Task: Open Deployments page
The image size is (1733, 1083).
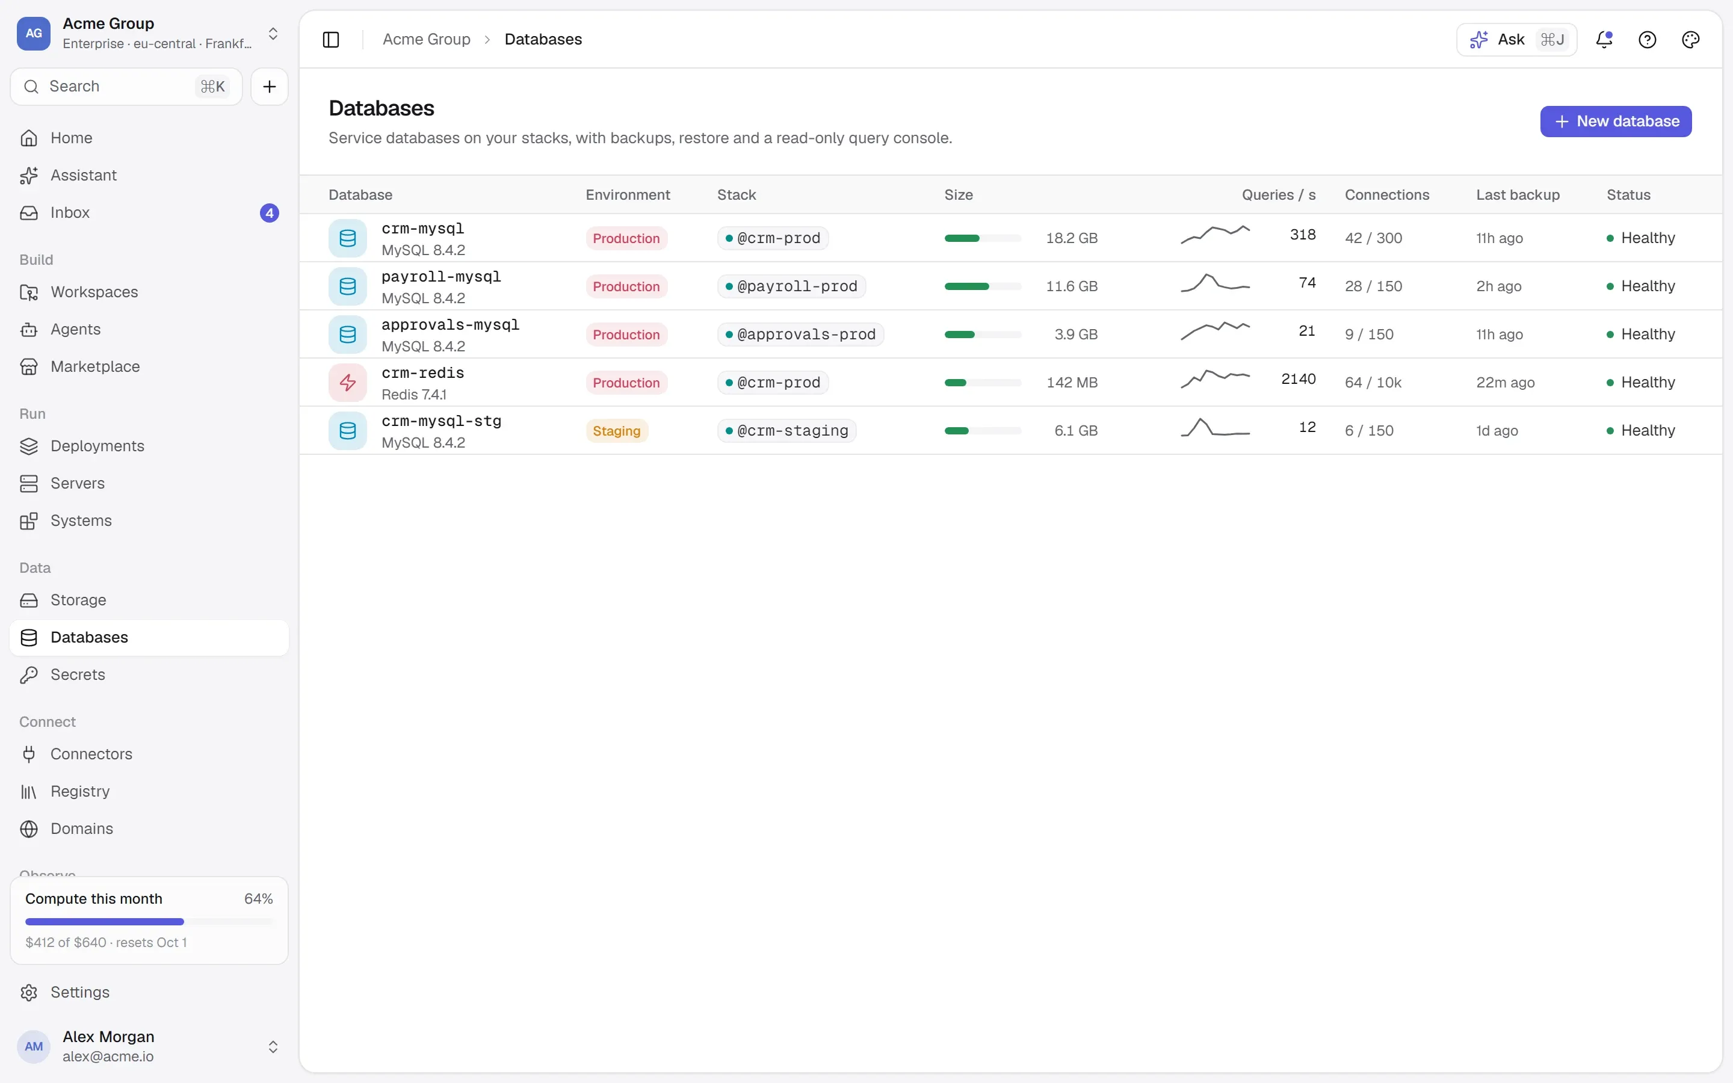Action: tap(149, 445)
